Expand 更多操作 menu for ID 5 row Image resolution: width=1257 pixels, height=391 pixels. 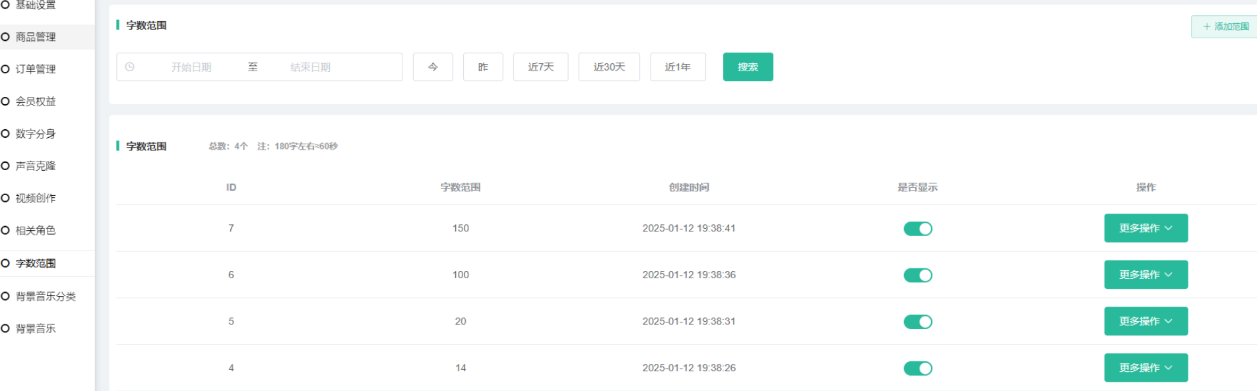(1145, 322)
